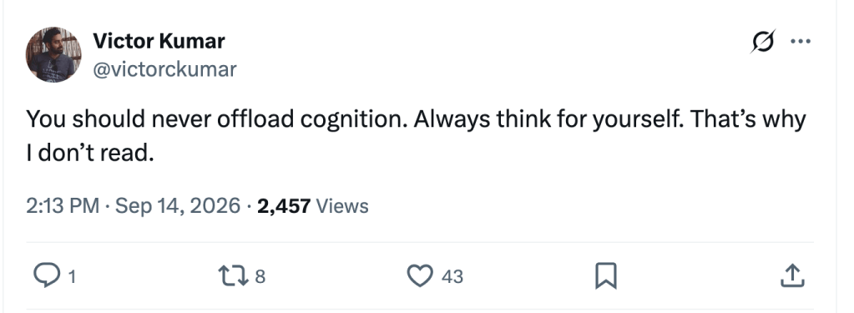Viewport: 854px width, 313px height.
Task: Click the line "I don't read."
Action: [90, 154]
